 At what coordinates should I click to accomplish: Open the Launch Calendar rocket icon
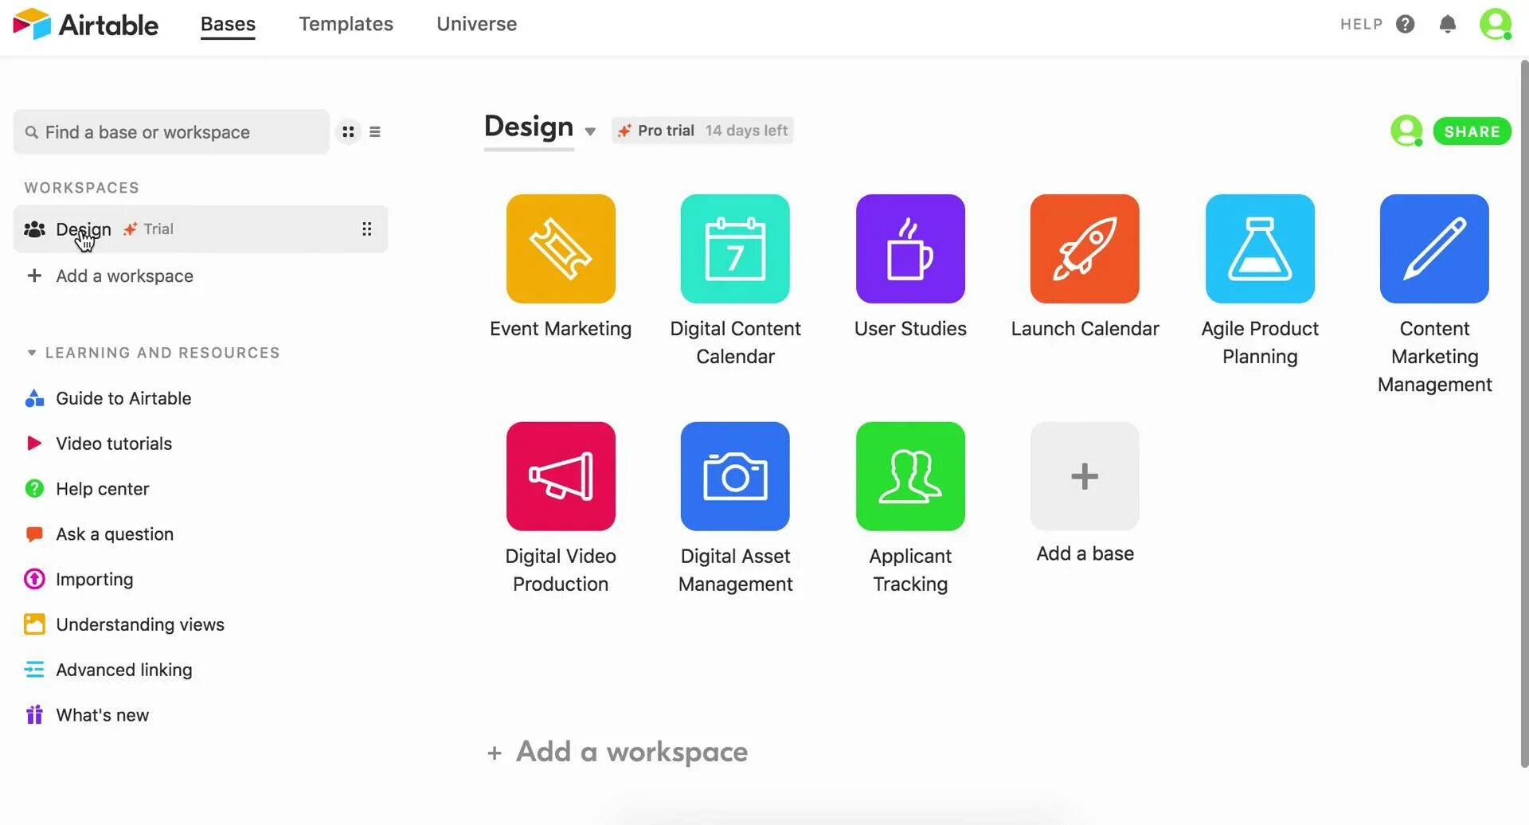(x=1084, y=248)
